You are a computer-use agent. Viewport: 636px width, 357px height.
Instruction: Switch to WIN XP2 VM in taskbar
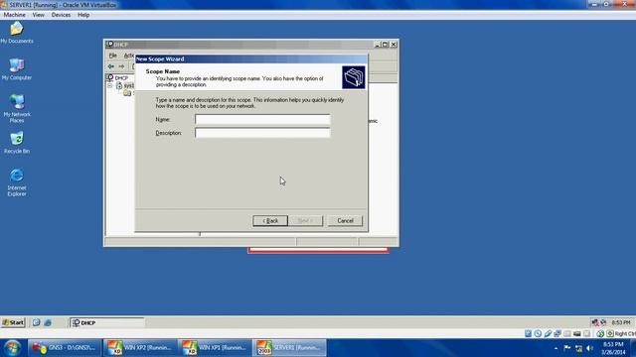click(x=140, y=348)
